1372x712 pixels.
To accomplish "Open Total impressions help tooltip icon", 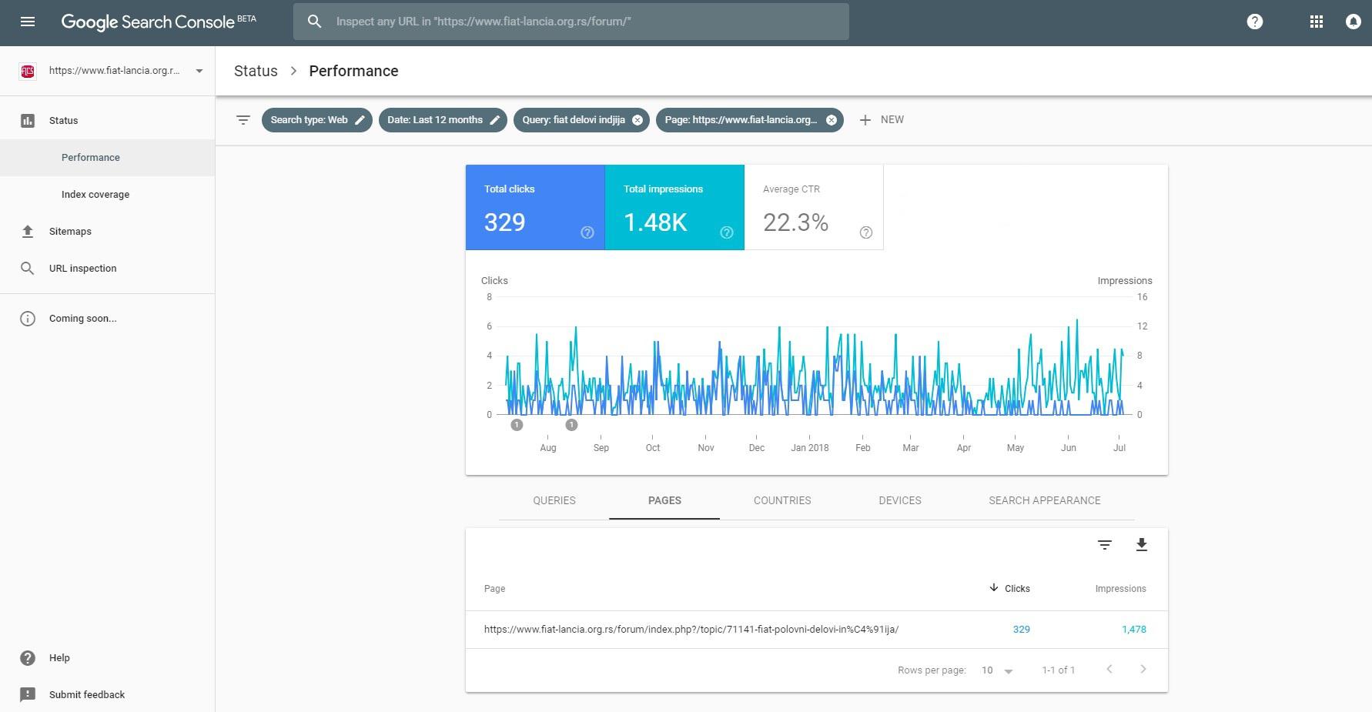I will [x=727, y=232].
